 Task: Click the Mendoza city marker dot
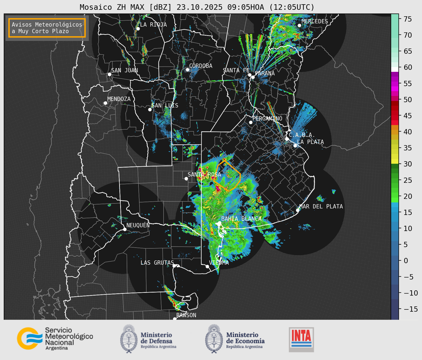(x=105, y=103)
